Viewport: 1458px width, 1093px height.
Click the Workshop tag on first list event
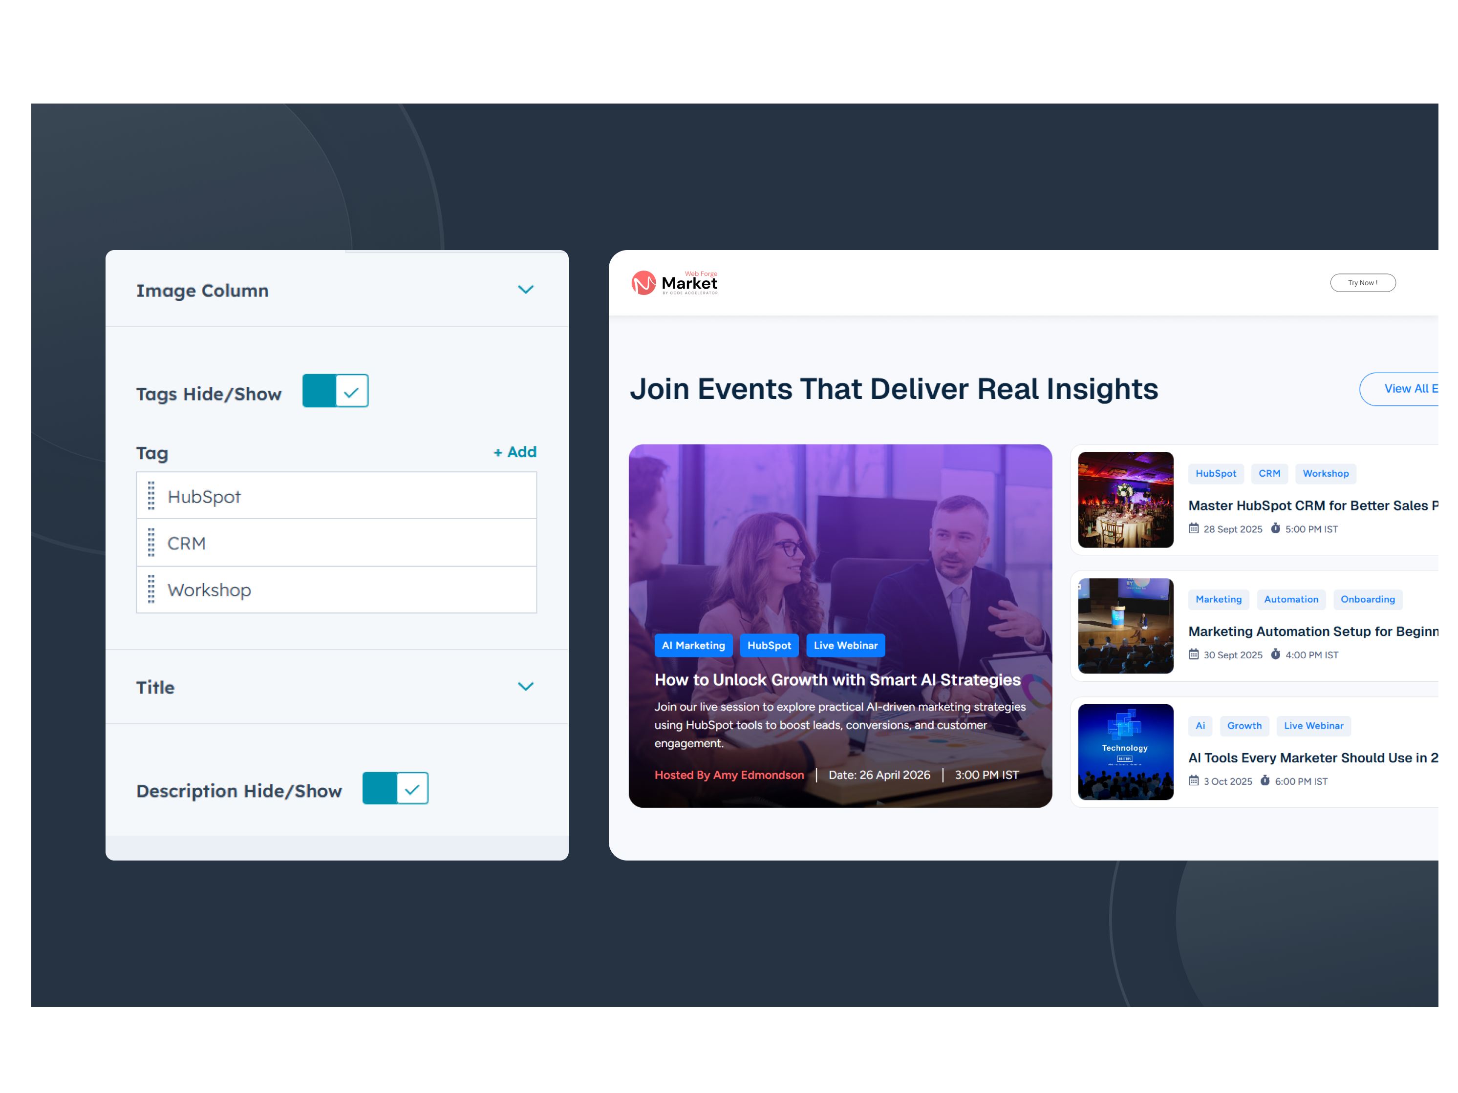1326,474
